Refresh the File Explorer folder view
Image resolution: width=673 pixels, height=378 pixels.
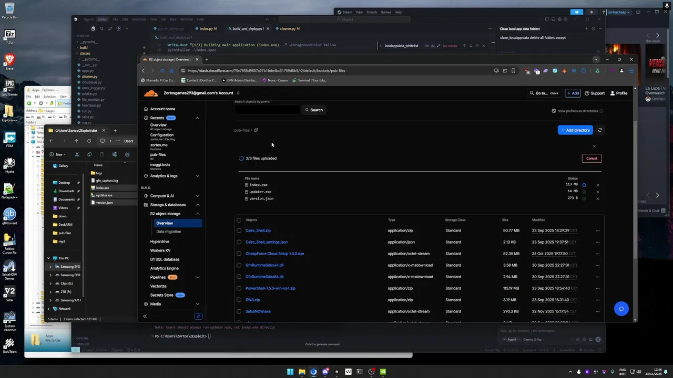(x=89, y=141)
